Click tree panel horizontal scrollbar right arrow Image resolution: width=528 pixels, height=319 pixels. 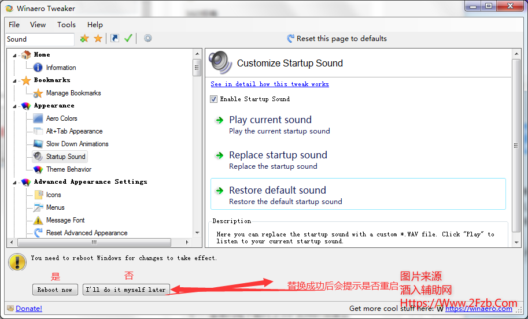(187, 242)
